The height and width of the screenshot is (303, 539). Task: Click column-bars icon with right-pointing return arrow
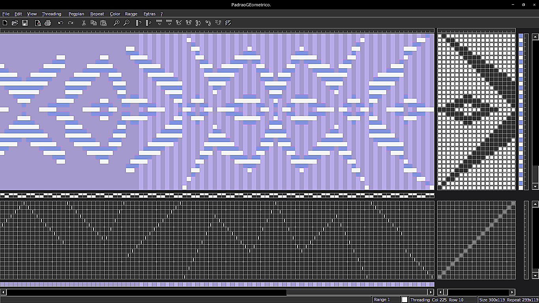169,23
